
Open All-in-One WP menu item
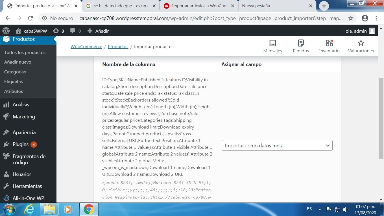click(28, 198)
